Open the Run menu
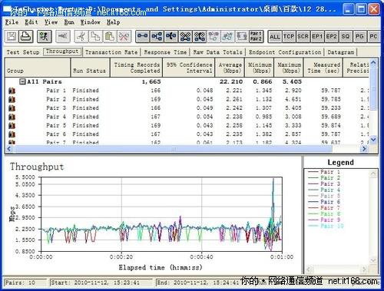The image size is (384, 291). coord(69,22)
